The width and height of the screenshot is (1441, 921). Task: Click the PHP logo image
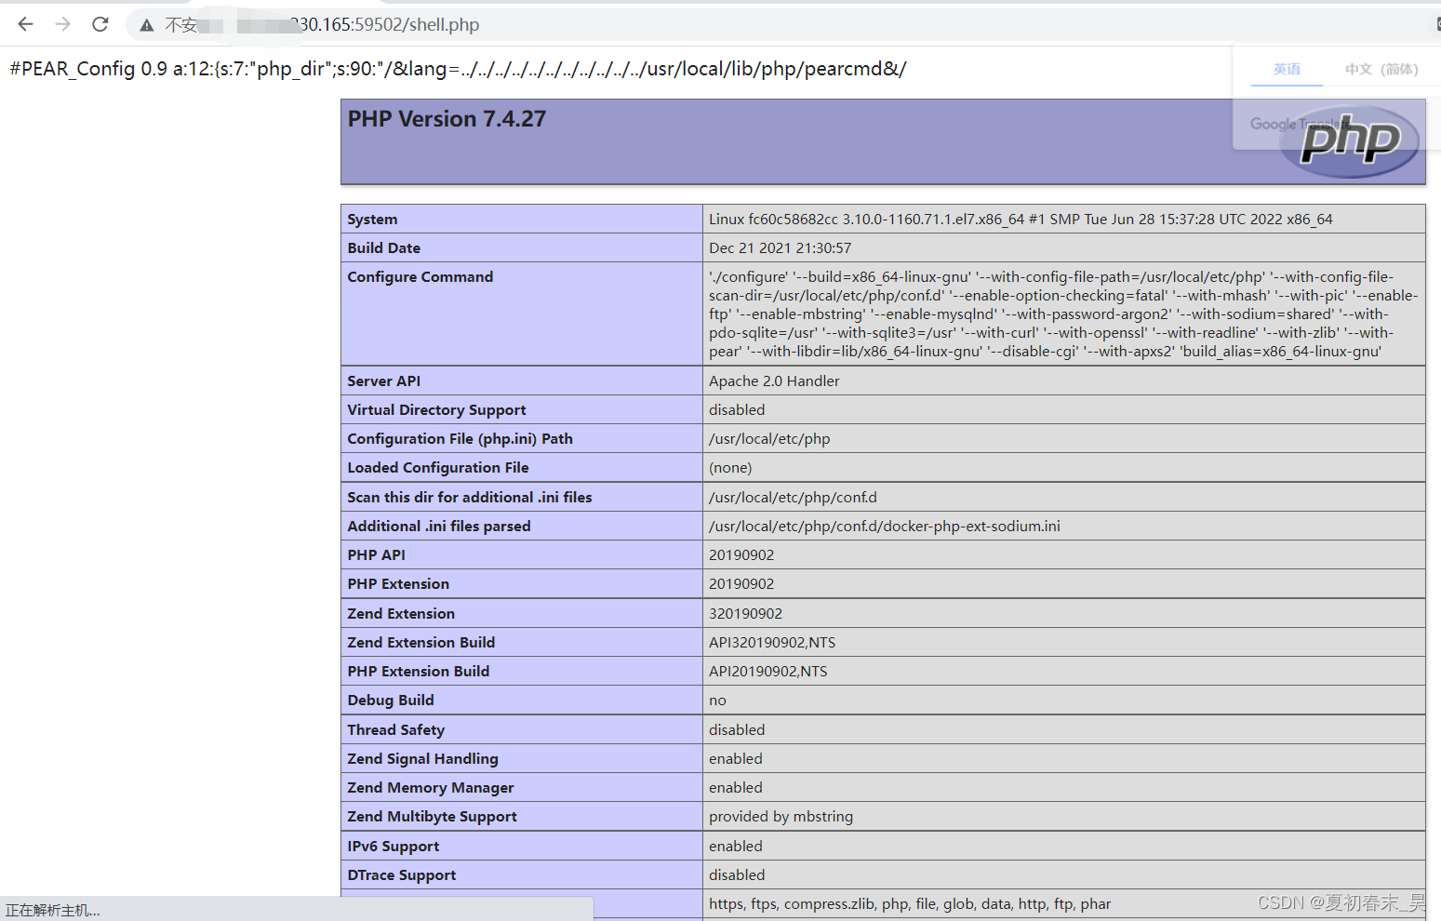click(1350, 140)
